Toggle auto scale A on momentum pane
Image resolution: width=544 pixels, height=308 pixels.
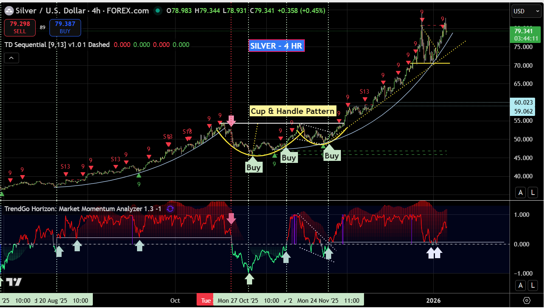coord(520,285)
